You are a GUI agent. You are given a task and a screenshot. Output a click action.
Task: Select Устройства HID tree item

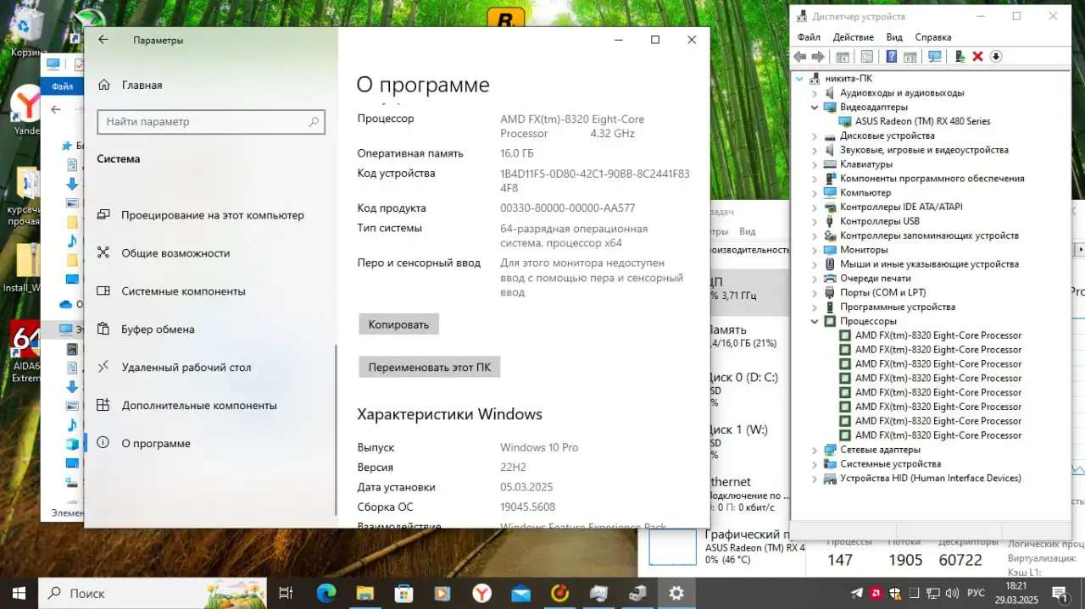(930, 479)
